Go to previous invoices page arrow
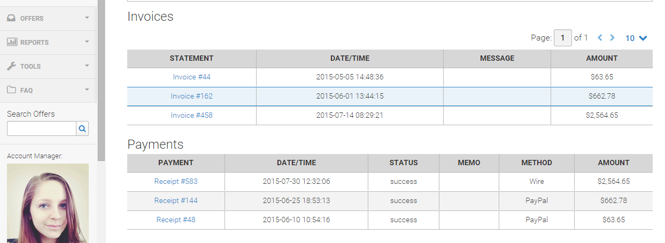 pos(600,38)
